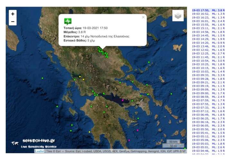Screen dimensions: 225x161
Task: Close the earthquake info popup
Action: coord(143,17)
